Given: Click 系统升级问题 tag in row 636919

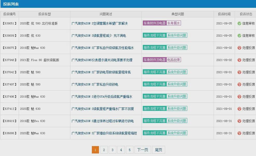Looking at the screenshot, I should click(177, 121).
